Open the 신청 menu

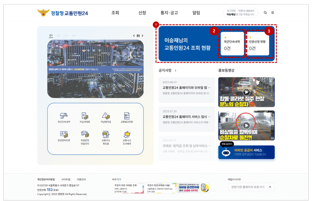(x=142, y=13)
